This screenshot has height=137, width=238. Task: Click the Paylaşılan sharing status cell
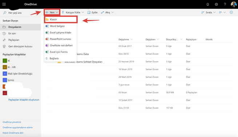click(191, 92)
